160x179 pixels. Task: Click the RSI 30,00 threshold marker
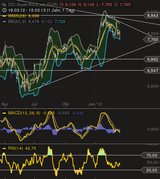pos(151,170)
